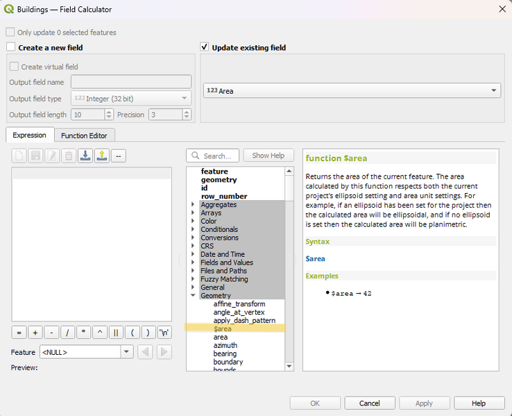Image resolution: width=512 pixels, height=416 pixels.
Task: Select the area function
Action: 221,337
